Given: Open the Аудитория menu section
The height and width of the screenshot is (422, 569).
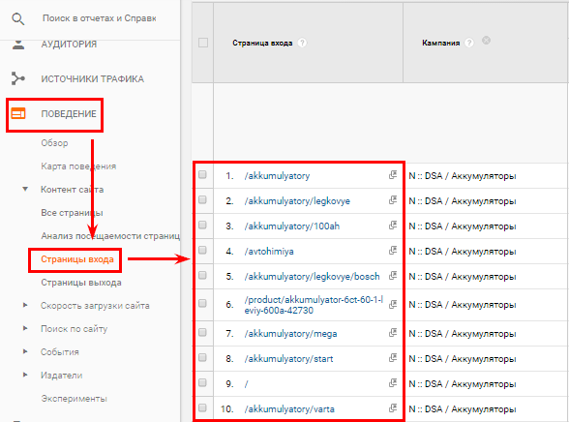Looking at the screenshot, I should point(69,45).
